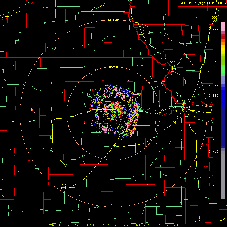Screen dimensions: 227x227
Task: Click the 0.627 legend value
Action: [214, 107]
